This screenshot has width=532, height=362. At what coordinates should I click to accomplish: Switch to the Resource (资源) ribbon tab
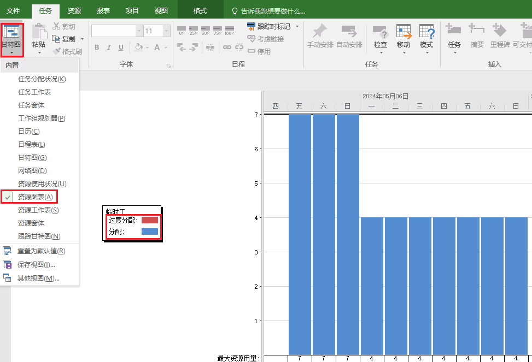point(74,11)
